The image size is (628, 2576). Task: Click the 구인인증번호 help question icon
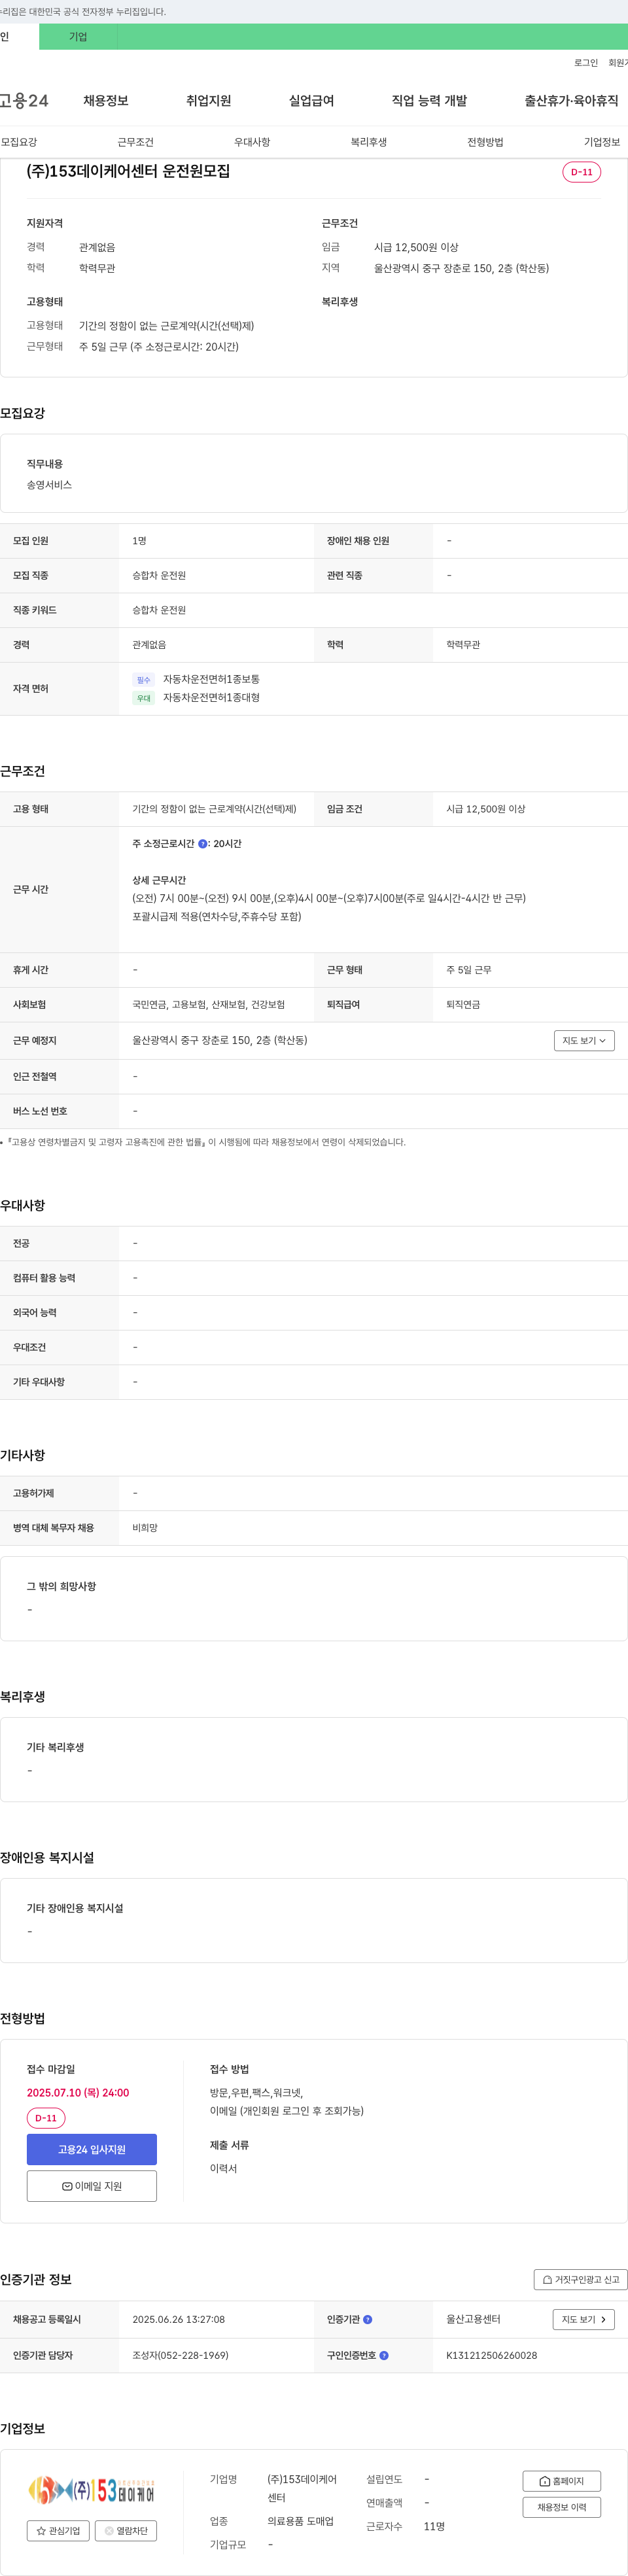[384, 2355]
